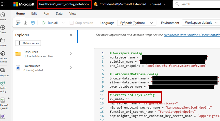Open the OneLake data hub icon
Screen dimensions: 220x121
[x=3, y=53]
